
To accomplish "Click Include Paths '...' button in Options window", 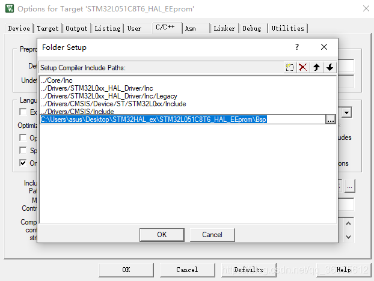I will click(350, 186).
